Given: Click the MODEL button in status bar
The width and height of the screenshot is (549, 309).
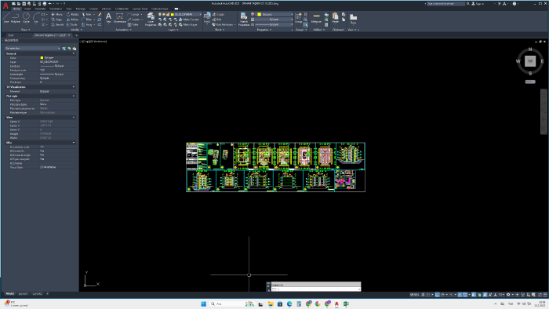Looking at the screenshot, I should [x=414, y=295].
